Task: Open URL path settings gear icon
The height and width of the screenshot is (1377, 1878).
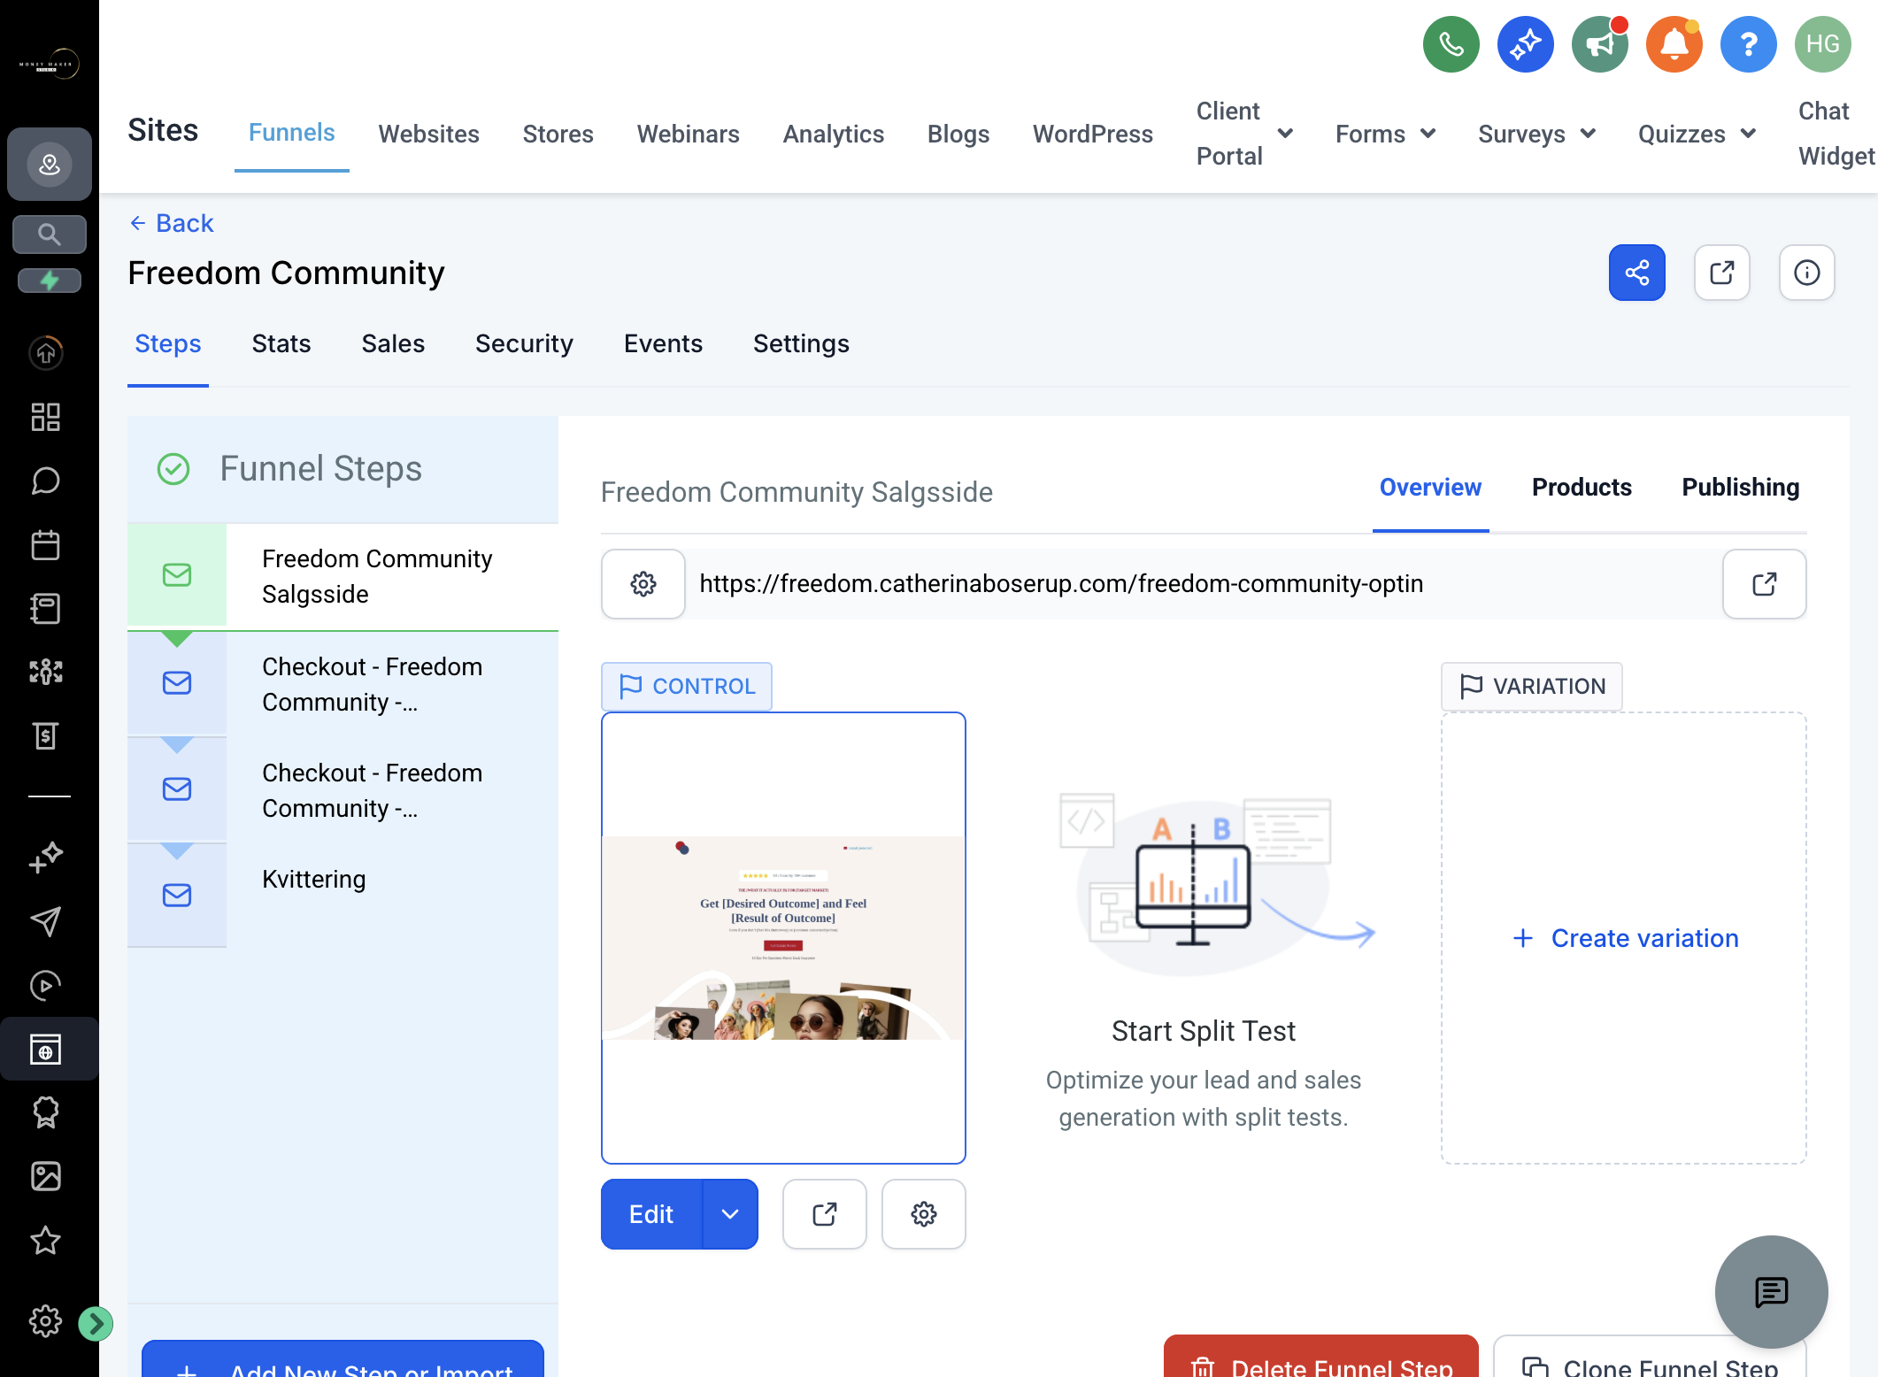Action: pos(643,584)
